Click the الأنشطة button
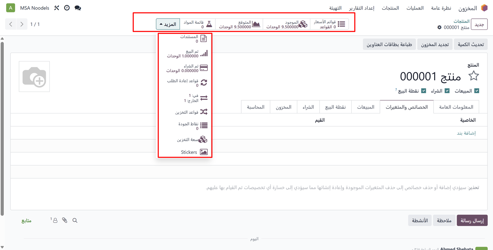 (x=420, y=220)
